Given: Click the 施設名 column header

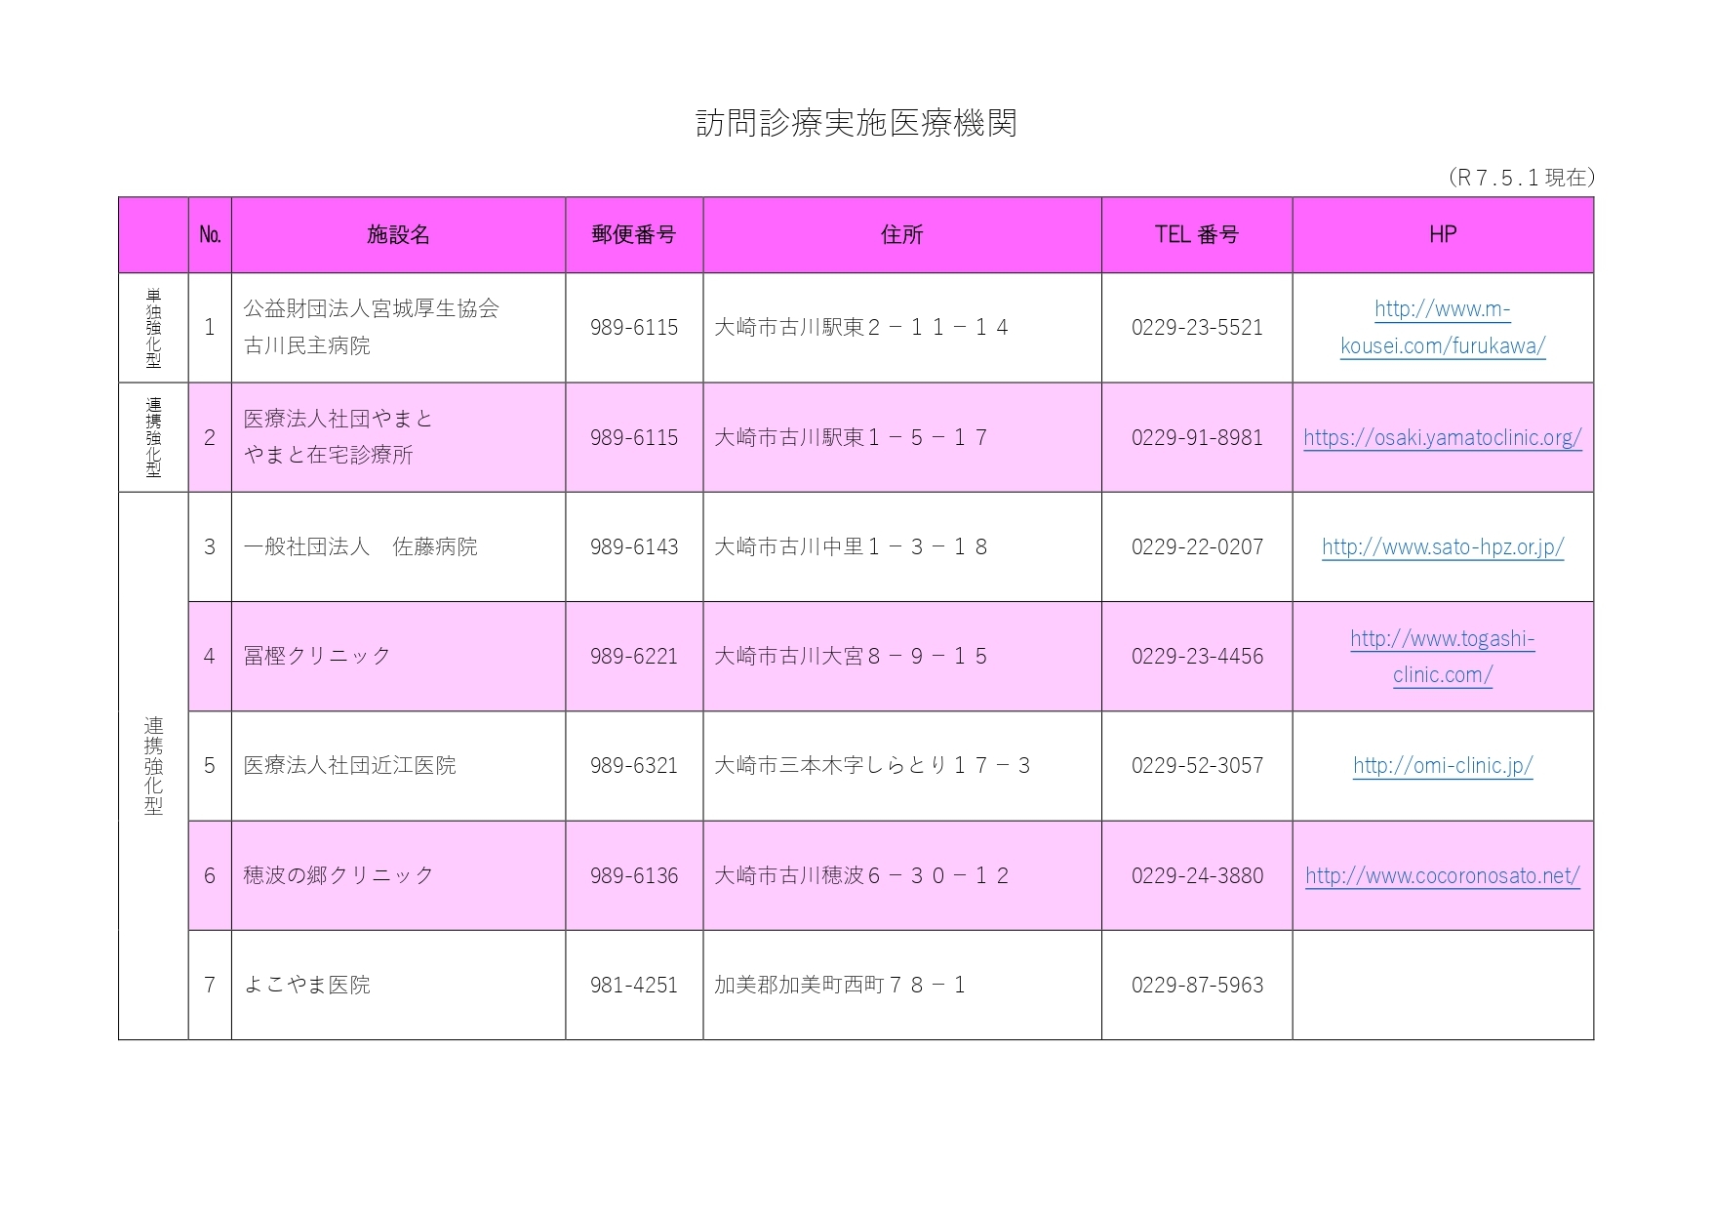Looking at the screenshot, I should tap(398, 234).
